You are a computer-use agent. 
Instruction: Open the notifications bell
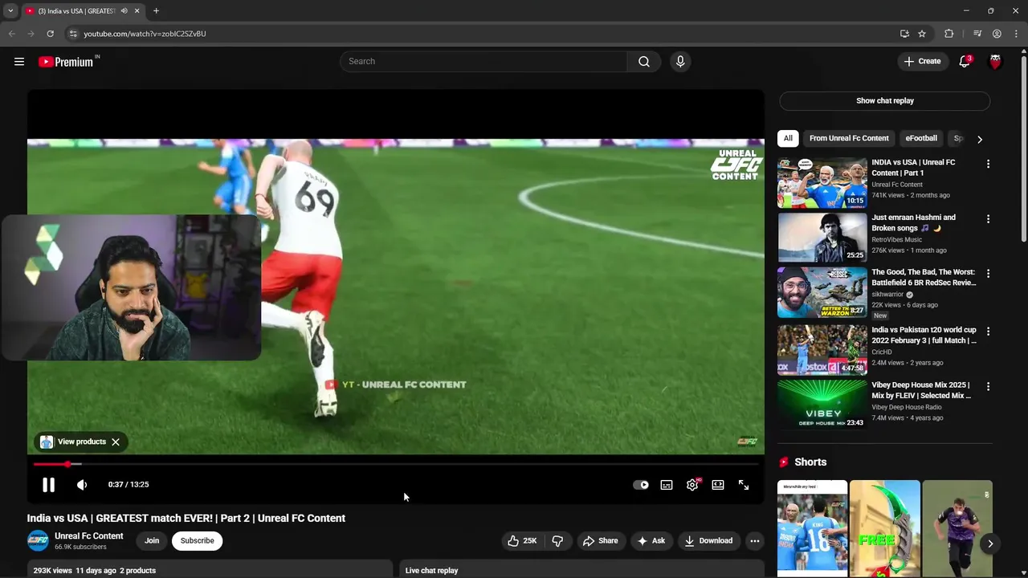click(965, 62)
